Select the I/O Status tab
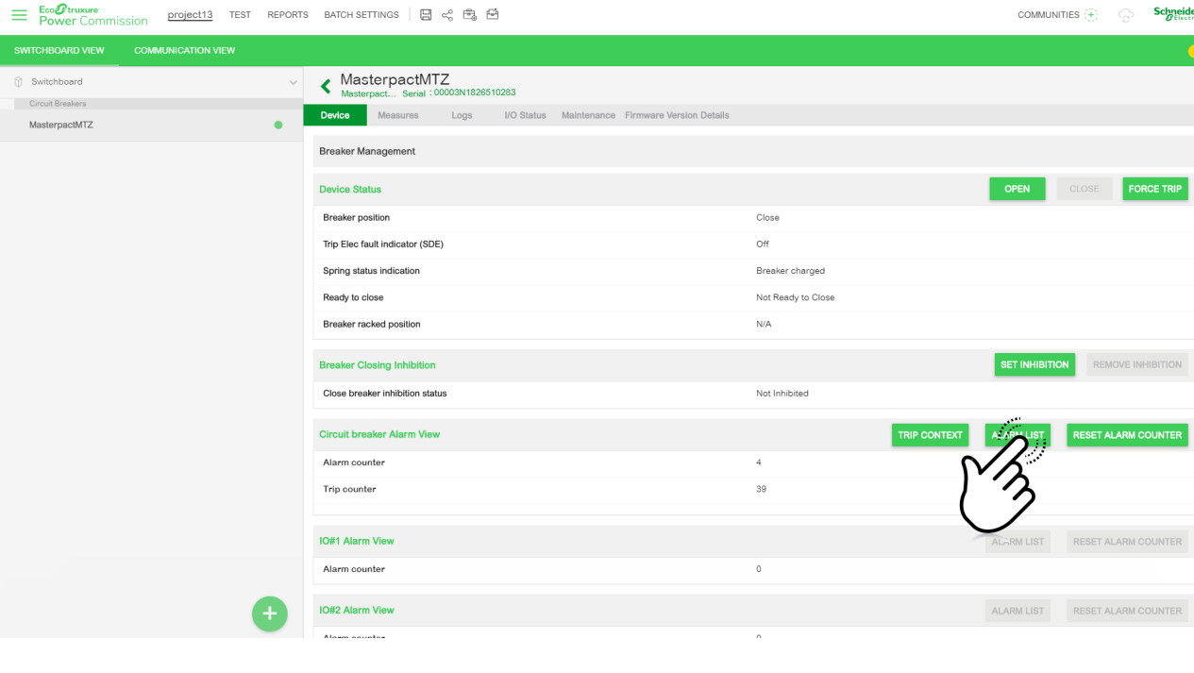1194x673 pixels. [x=526, y=115]
